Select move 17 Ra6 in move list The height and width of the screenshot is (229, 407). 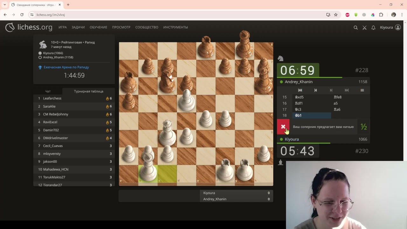click(x=350, y=109)
